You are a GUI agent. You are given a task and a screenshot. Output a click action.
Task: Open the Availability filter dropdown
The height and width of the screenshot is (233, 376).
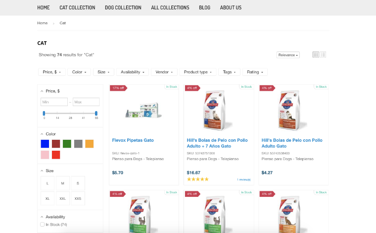click(133, 72)
